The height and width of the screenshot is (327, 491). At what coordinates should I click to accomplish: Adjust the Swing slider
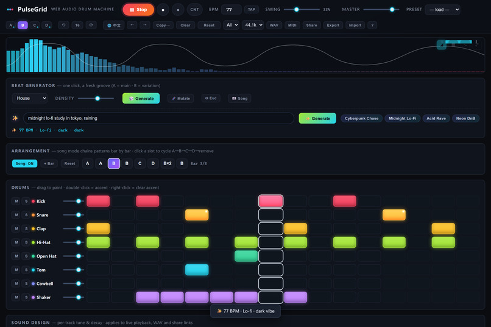click(x=302, y=10)
